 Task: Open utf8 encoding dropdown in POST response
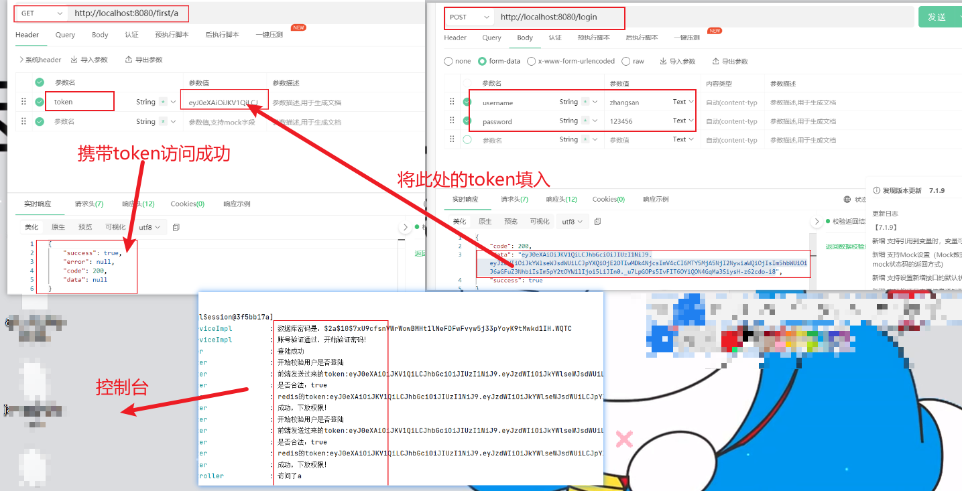pyautogui.click(x=573, y=221)
